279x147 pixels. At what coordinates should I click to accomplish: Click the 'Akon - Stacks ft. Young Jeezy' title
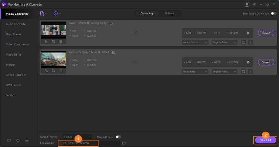[88, 23]
